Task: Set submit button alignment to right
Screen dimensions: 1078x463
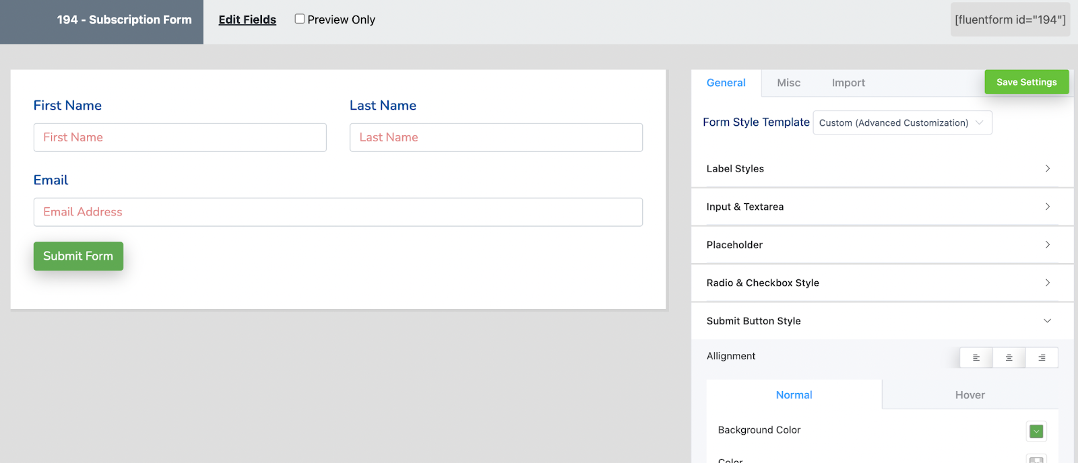Action: 1042,358
